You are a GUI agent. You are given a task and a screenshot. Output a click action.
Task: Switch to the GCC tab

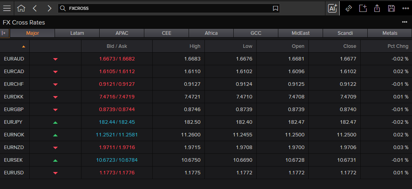click(x=256, y=33)
